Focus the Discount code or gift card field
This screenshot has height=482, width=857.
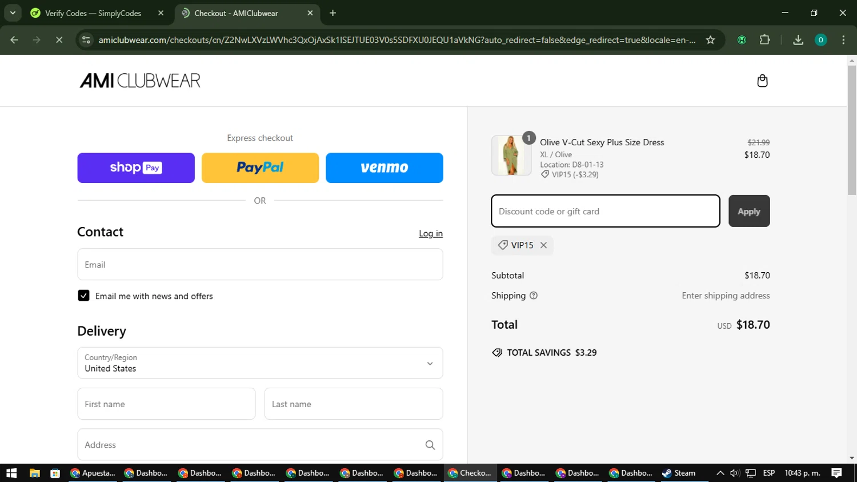pyautogui.click(x=606, y=211)
